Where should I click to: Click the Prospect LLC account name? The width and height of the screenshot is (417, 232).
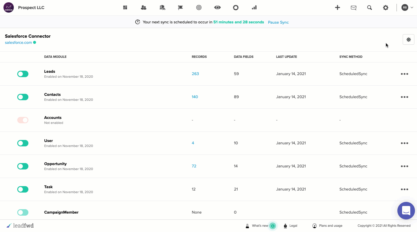pos(31,8)
